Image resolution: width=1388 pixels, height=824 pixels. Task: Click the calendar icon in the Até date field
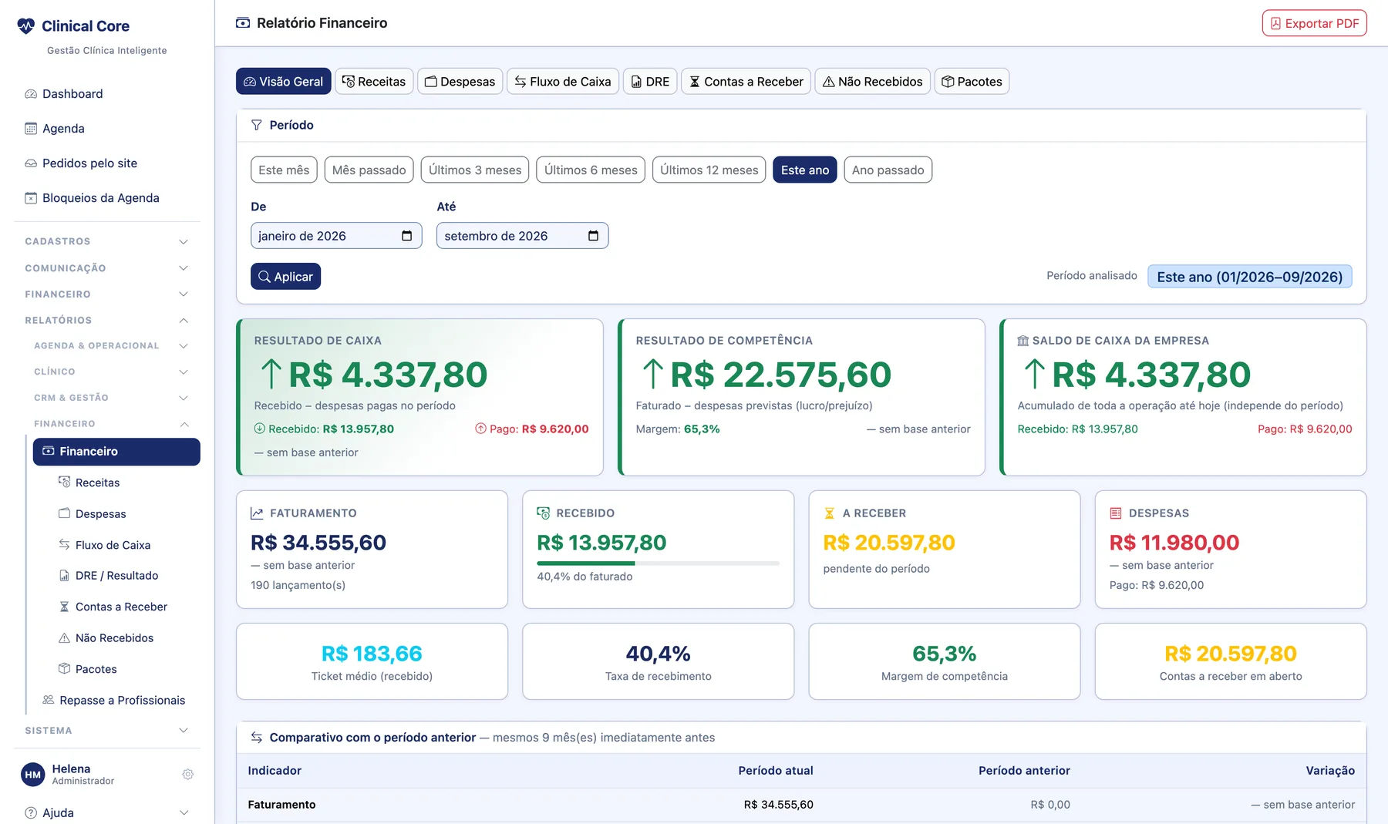(x=593, y=236)
